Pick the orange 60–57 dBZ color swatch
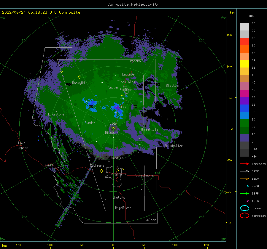The image size is (267, 249). 244,49
